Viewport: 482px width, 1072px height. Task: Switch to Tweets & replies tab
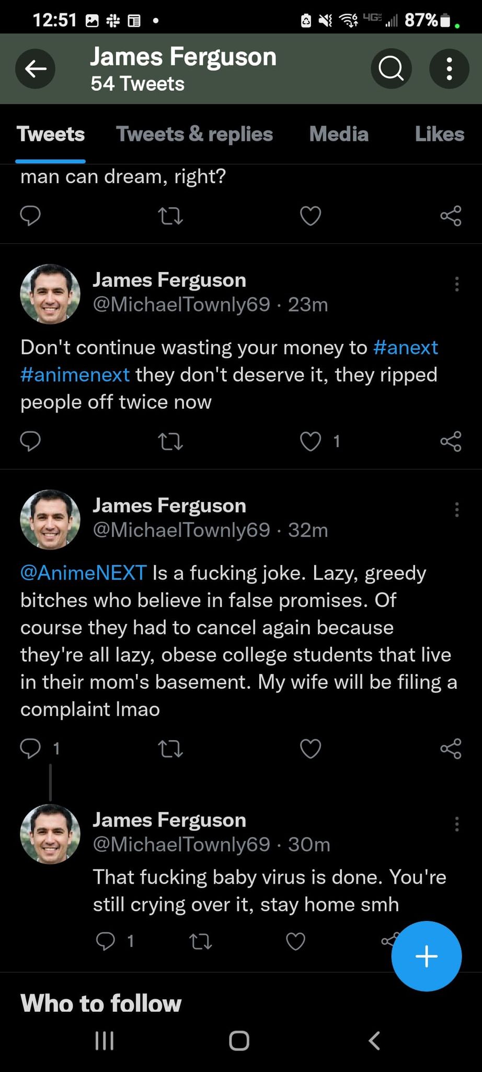[194, 134]
